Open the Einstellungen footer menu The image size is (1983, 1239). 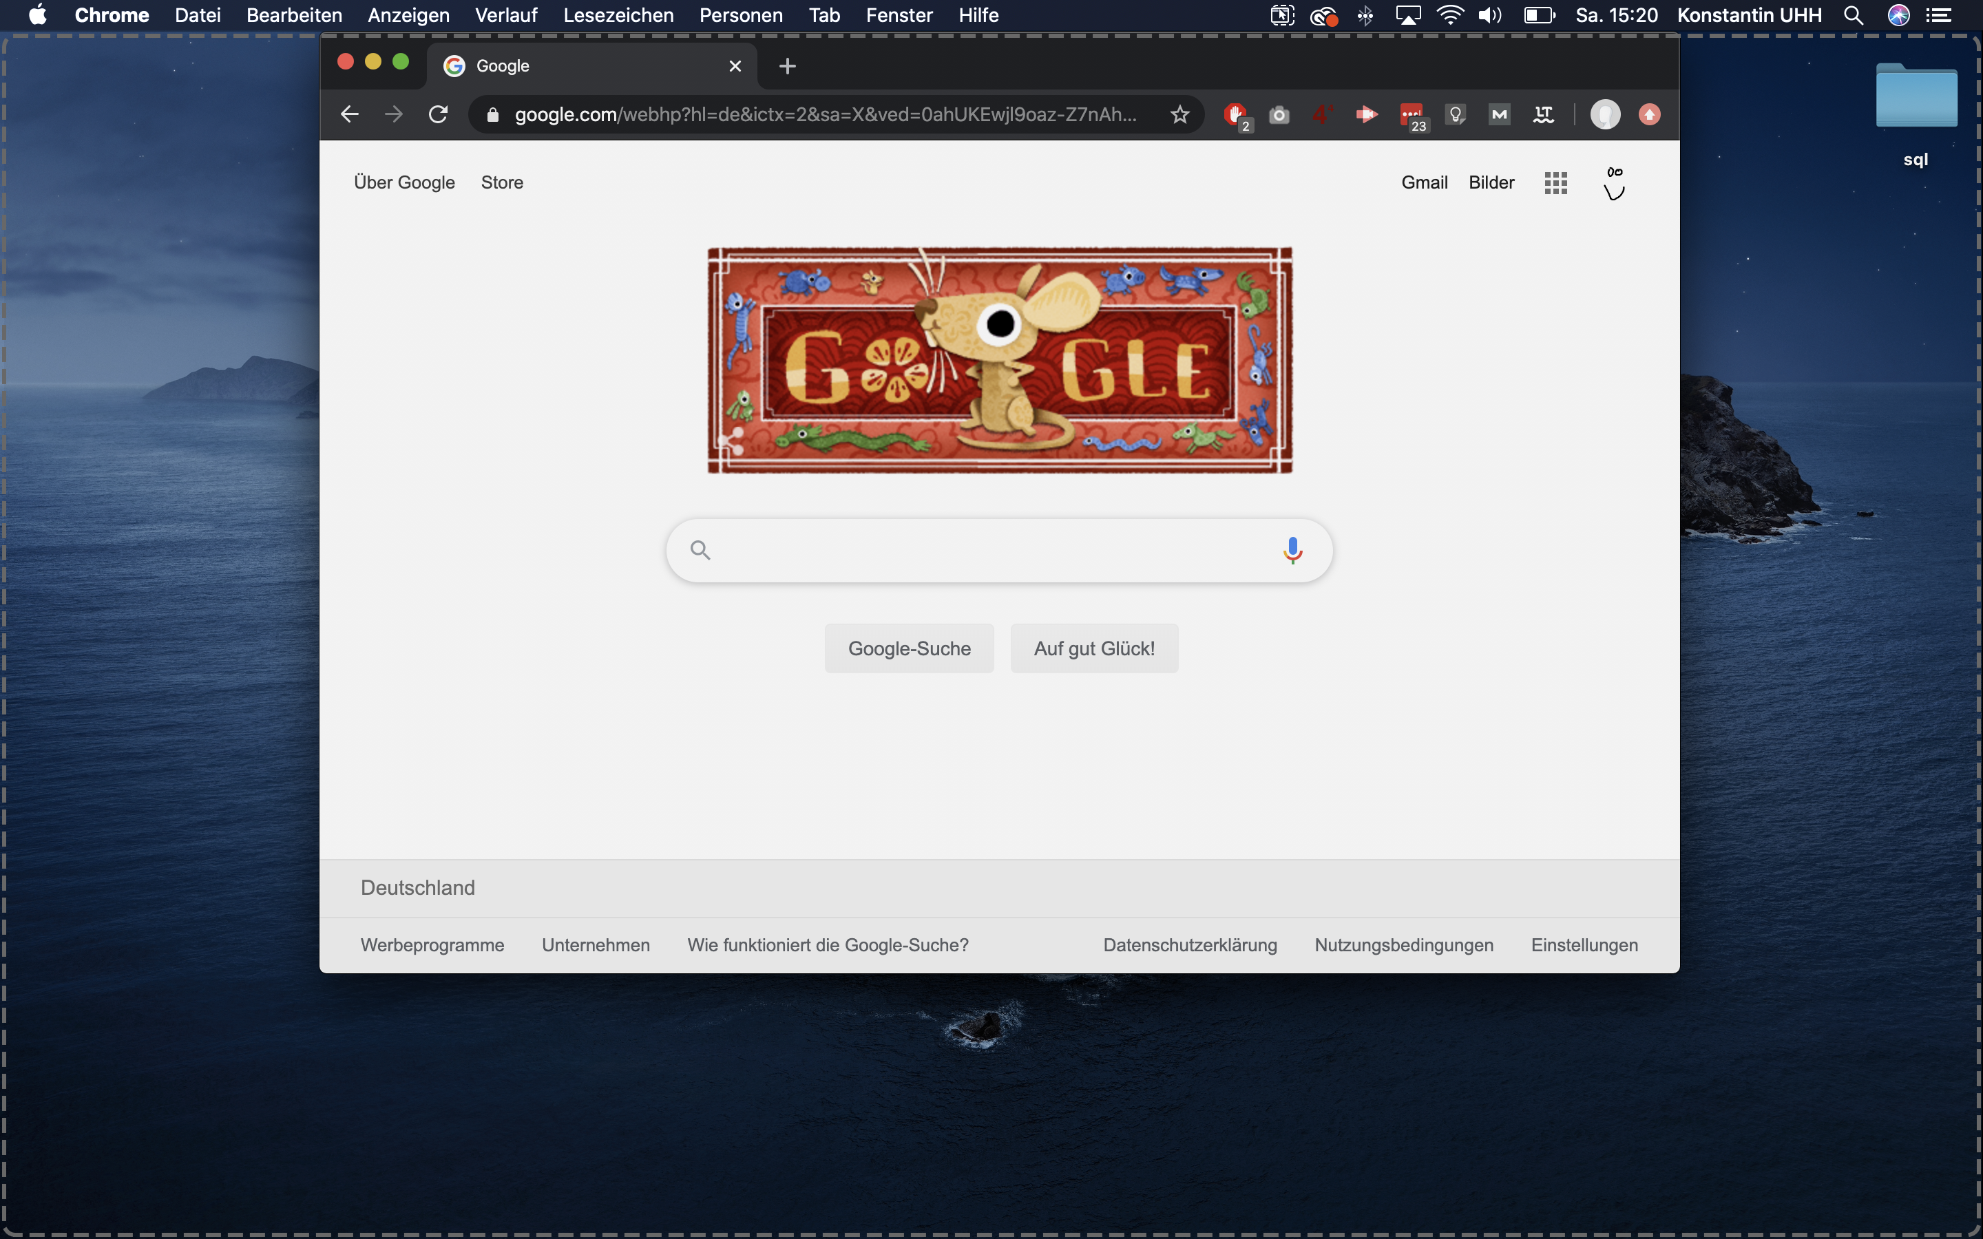coord(1584,945)
